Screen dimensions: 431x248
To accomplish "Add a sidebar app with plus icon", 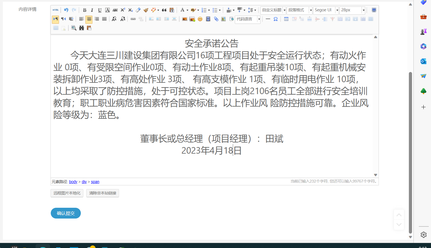I will [423, 107].
